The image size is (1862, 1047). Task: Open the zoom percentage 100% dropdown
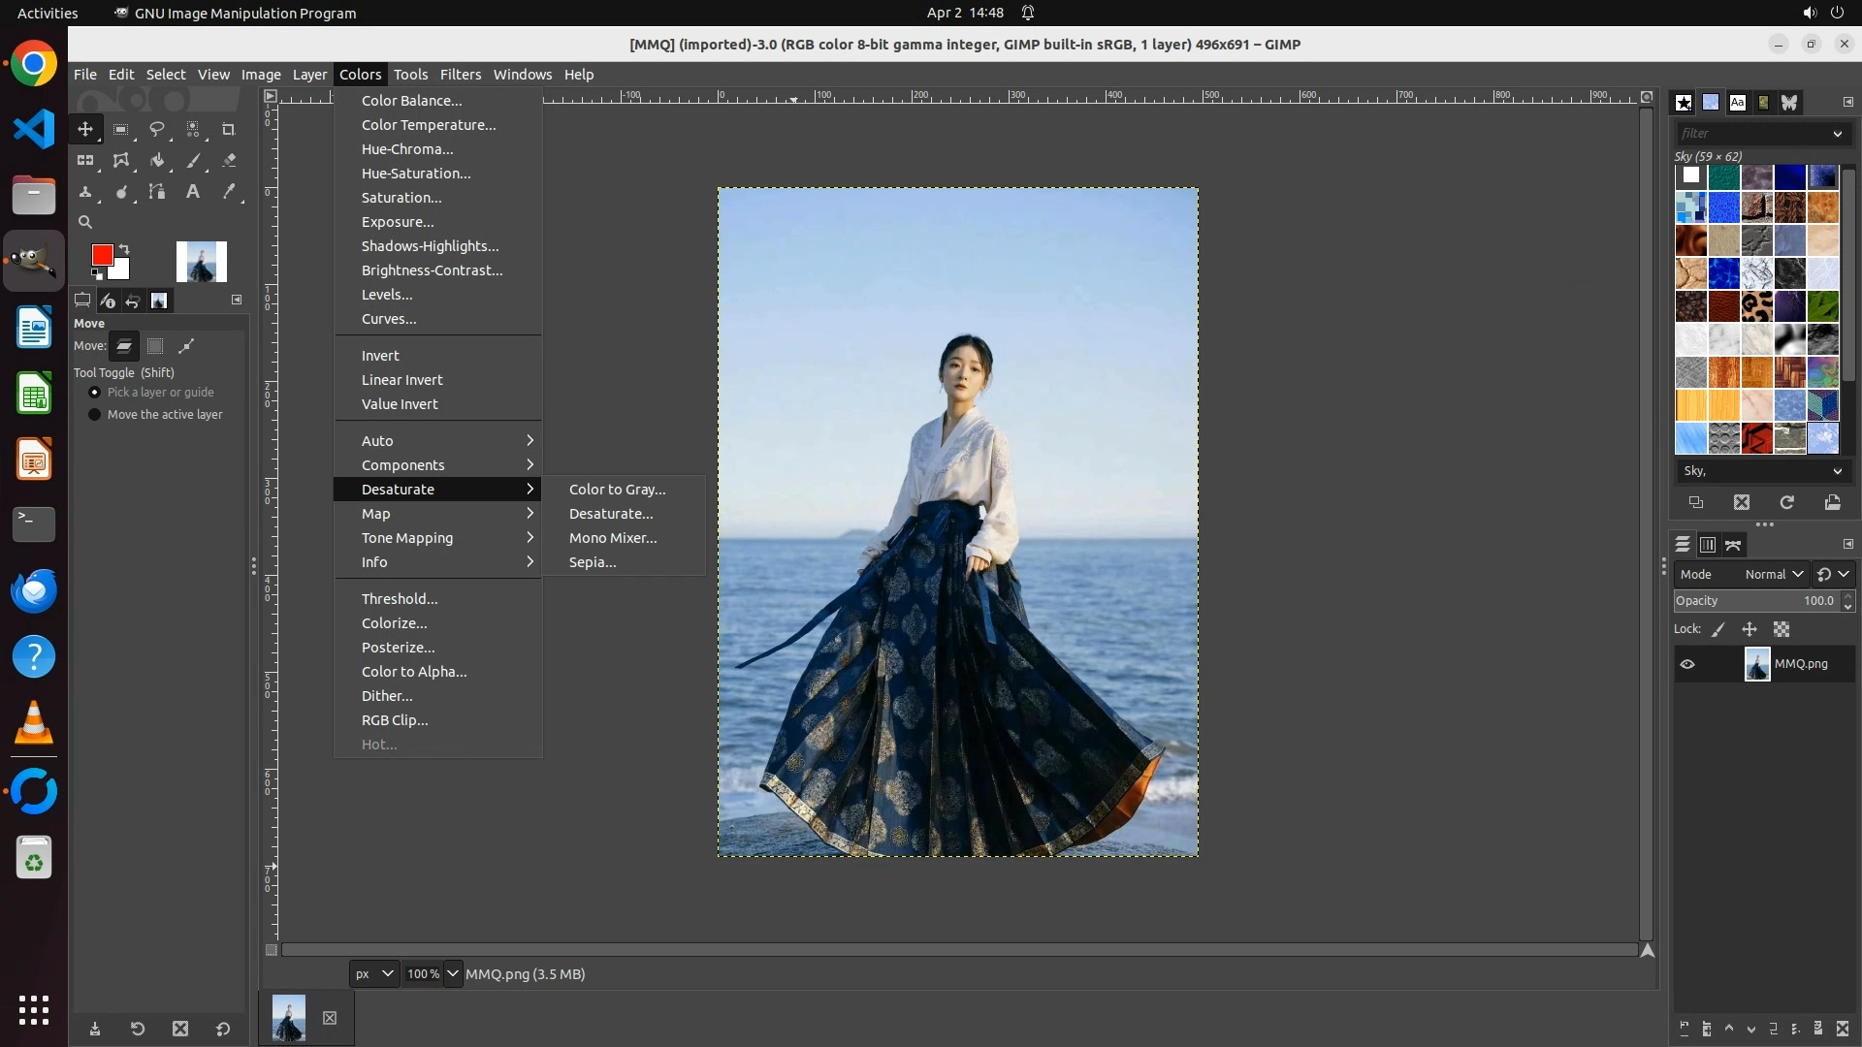point(452,973)
